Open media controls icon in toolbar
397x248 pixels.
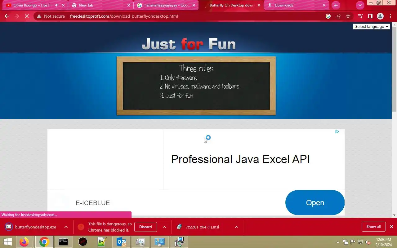(360, 16)
